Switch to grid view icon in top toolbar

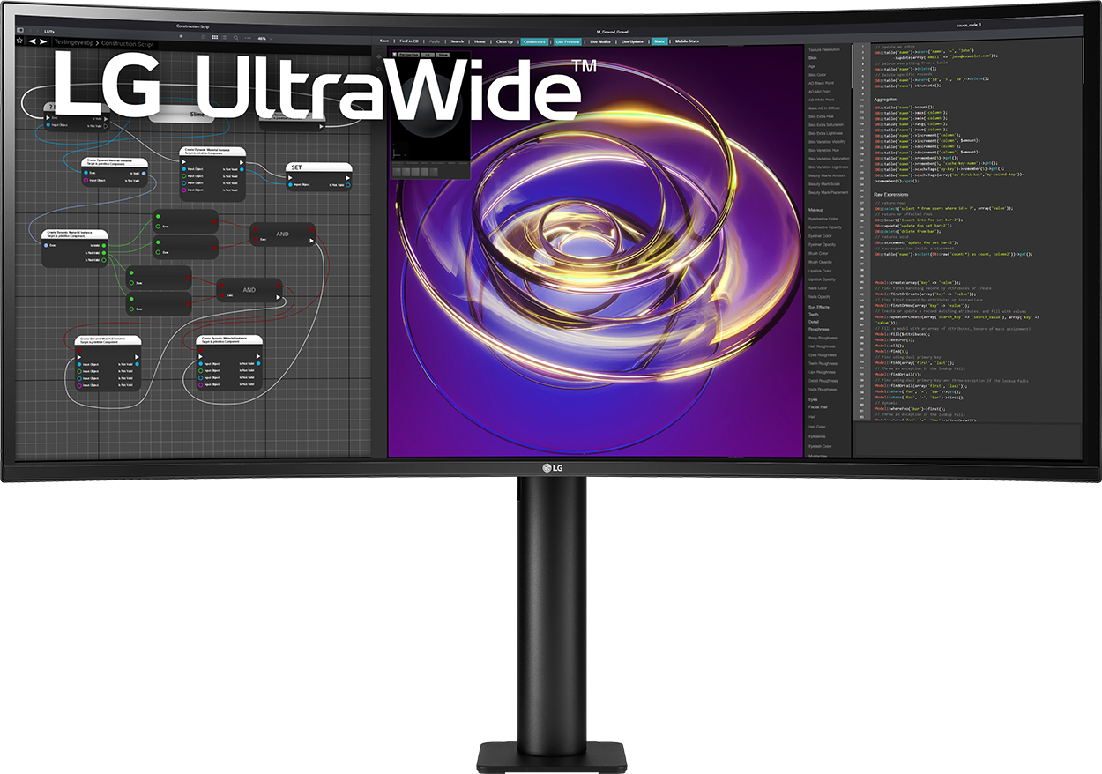point(214,37)
